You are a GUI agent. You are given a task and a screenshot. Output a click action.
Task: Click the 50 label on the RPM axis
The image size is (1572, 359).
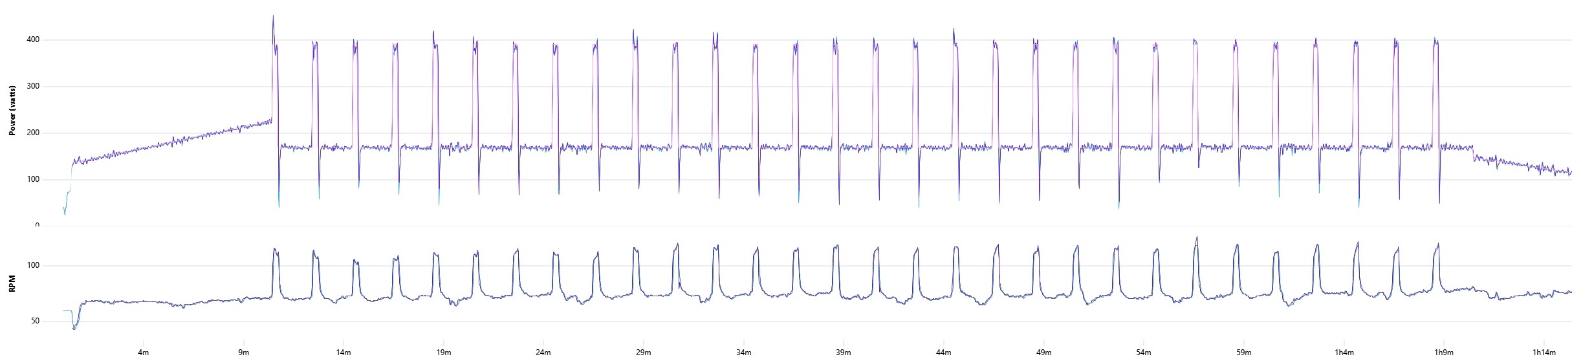coord(34,321)
